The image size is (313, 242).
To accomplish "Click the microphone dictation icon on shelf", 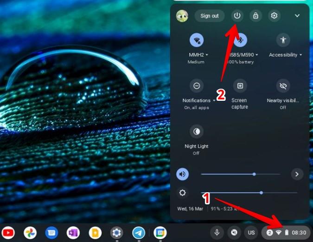I will click(x=217, y=233).
